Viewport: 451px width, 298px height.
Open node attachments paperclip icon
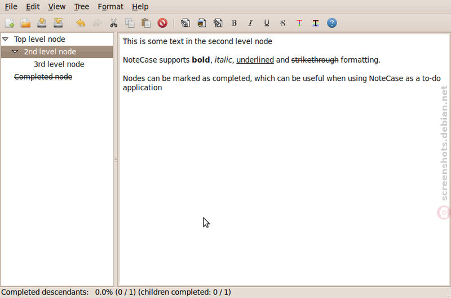point(218,23)
